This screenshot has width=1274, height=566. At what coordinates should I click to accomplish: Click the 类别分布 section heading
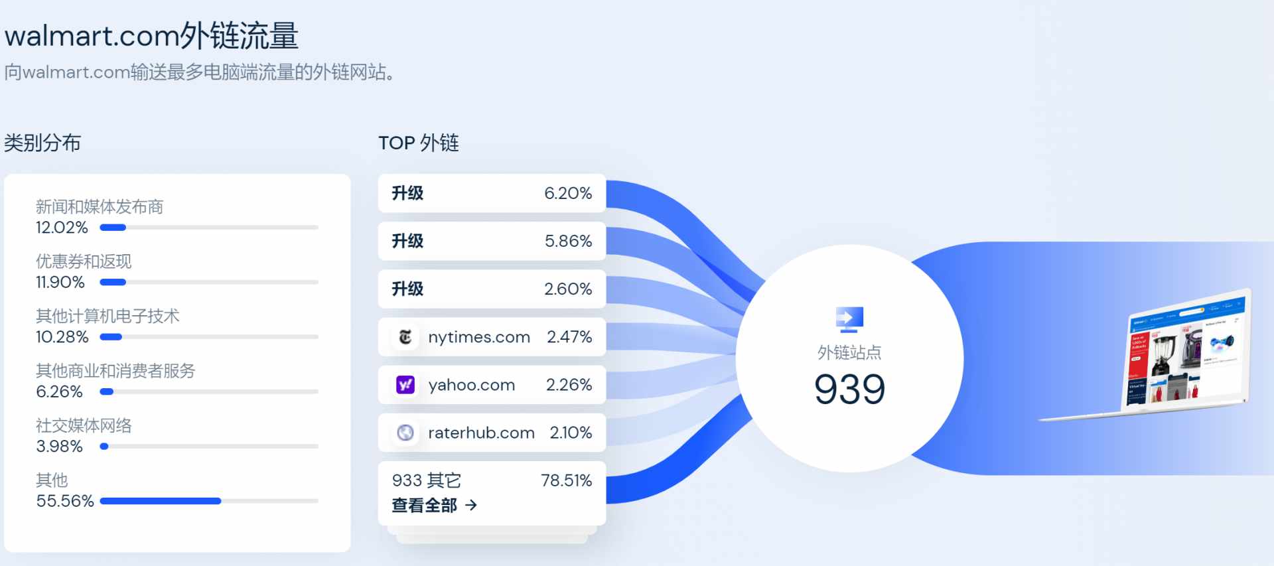click(42, 143)
